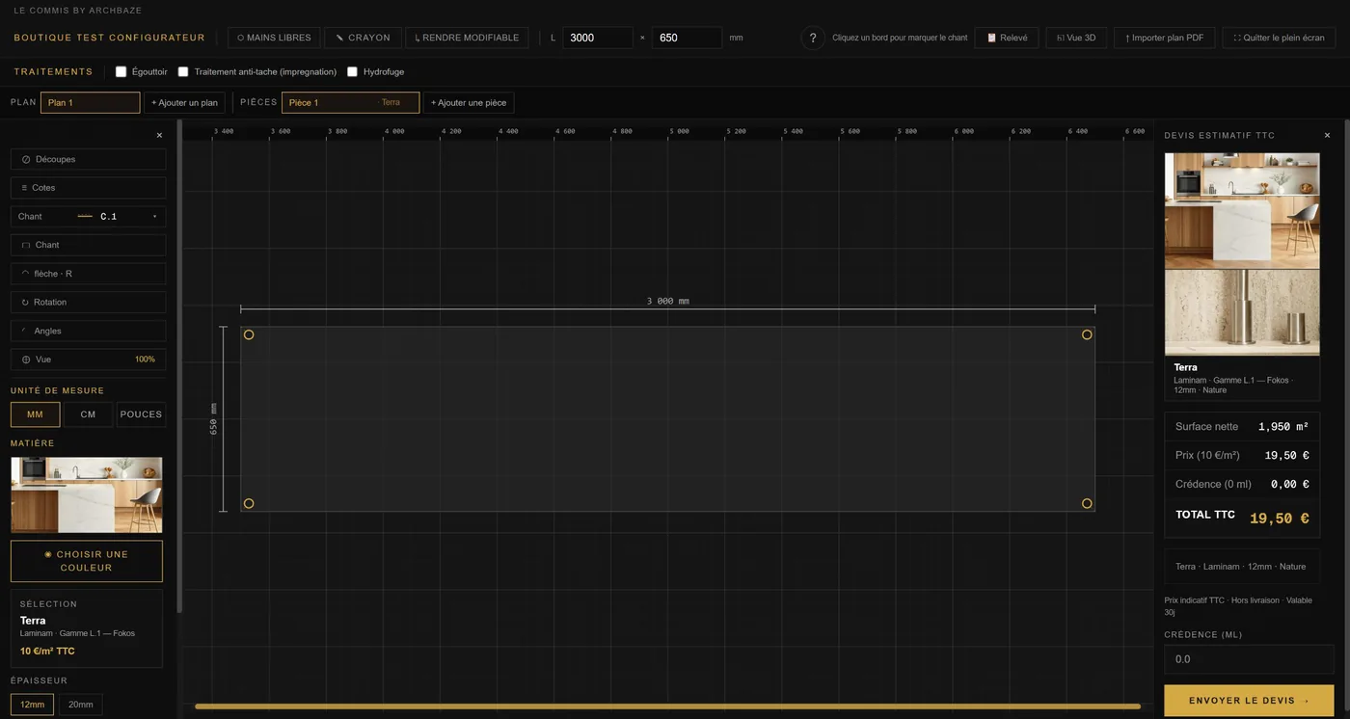Click top-left corner handle of worktop
1350x719 pixels.
pyautogui.click(x=249, y=334)
